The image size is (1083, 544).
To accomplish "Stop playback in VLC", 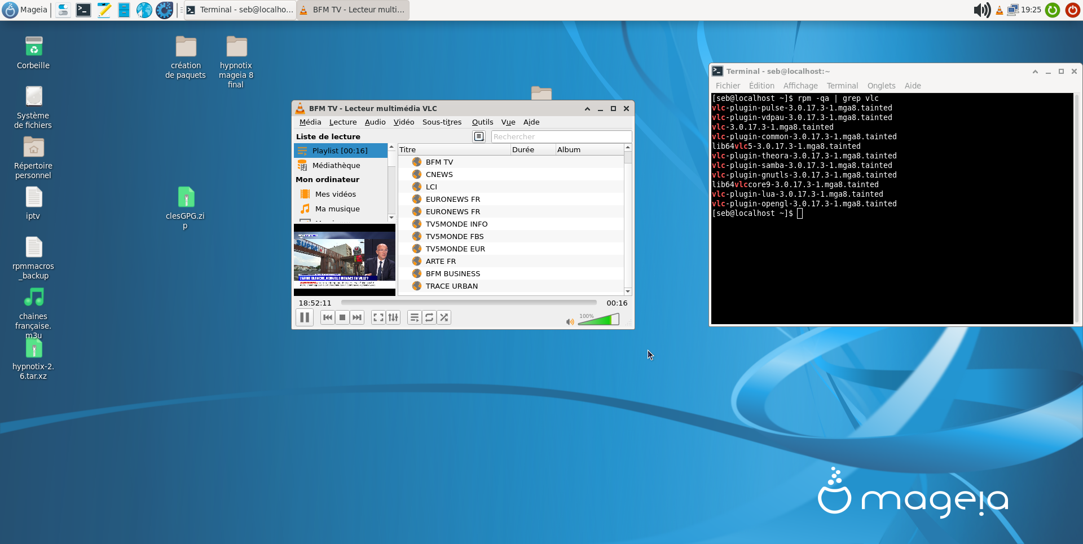I will (342, 317).
